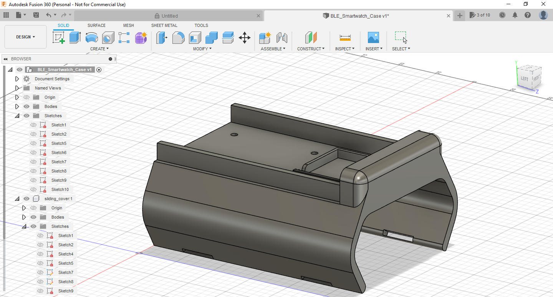The width and height of the screenshot is (553, 297).
Task: Pick the Press Pull tool
Action: tap(161, 38)
